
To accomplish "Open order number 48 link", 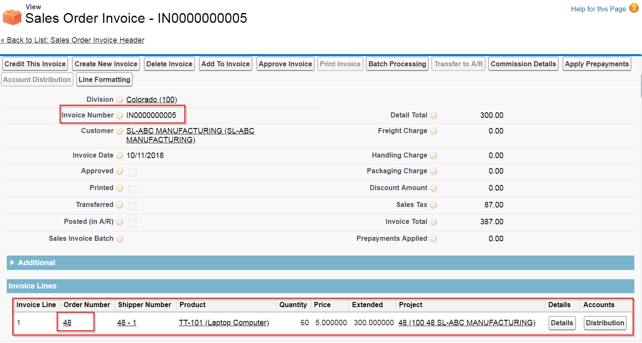I will point(67,323).
